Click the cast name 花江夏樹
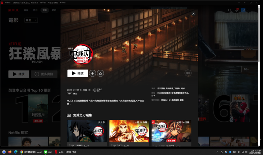Viewport: 263px width, 155px height. tap(161, 89)
